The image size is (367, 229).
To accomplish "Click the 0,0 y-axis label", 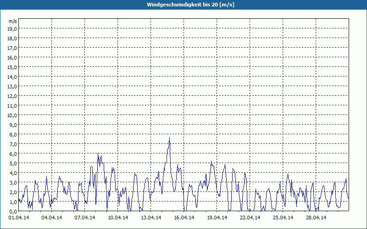I will point(12,211).
